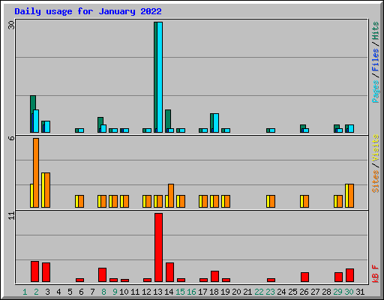Click the orange Sites bar on day 3
The image size is (384, 300).
pyautogui.click(x=47, y=190)
